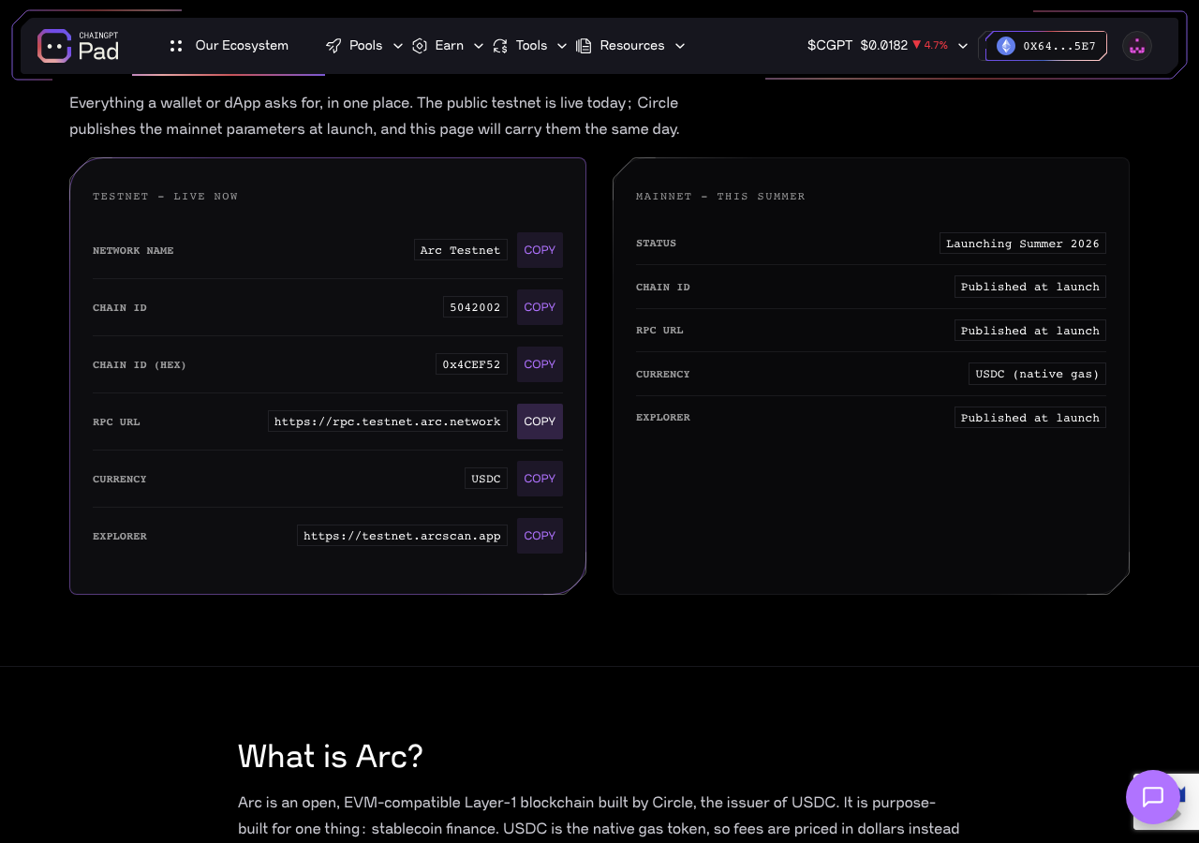
Task: Click the $CGPT ticker label
Action: (830, 46)
